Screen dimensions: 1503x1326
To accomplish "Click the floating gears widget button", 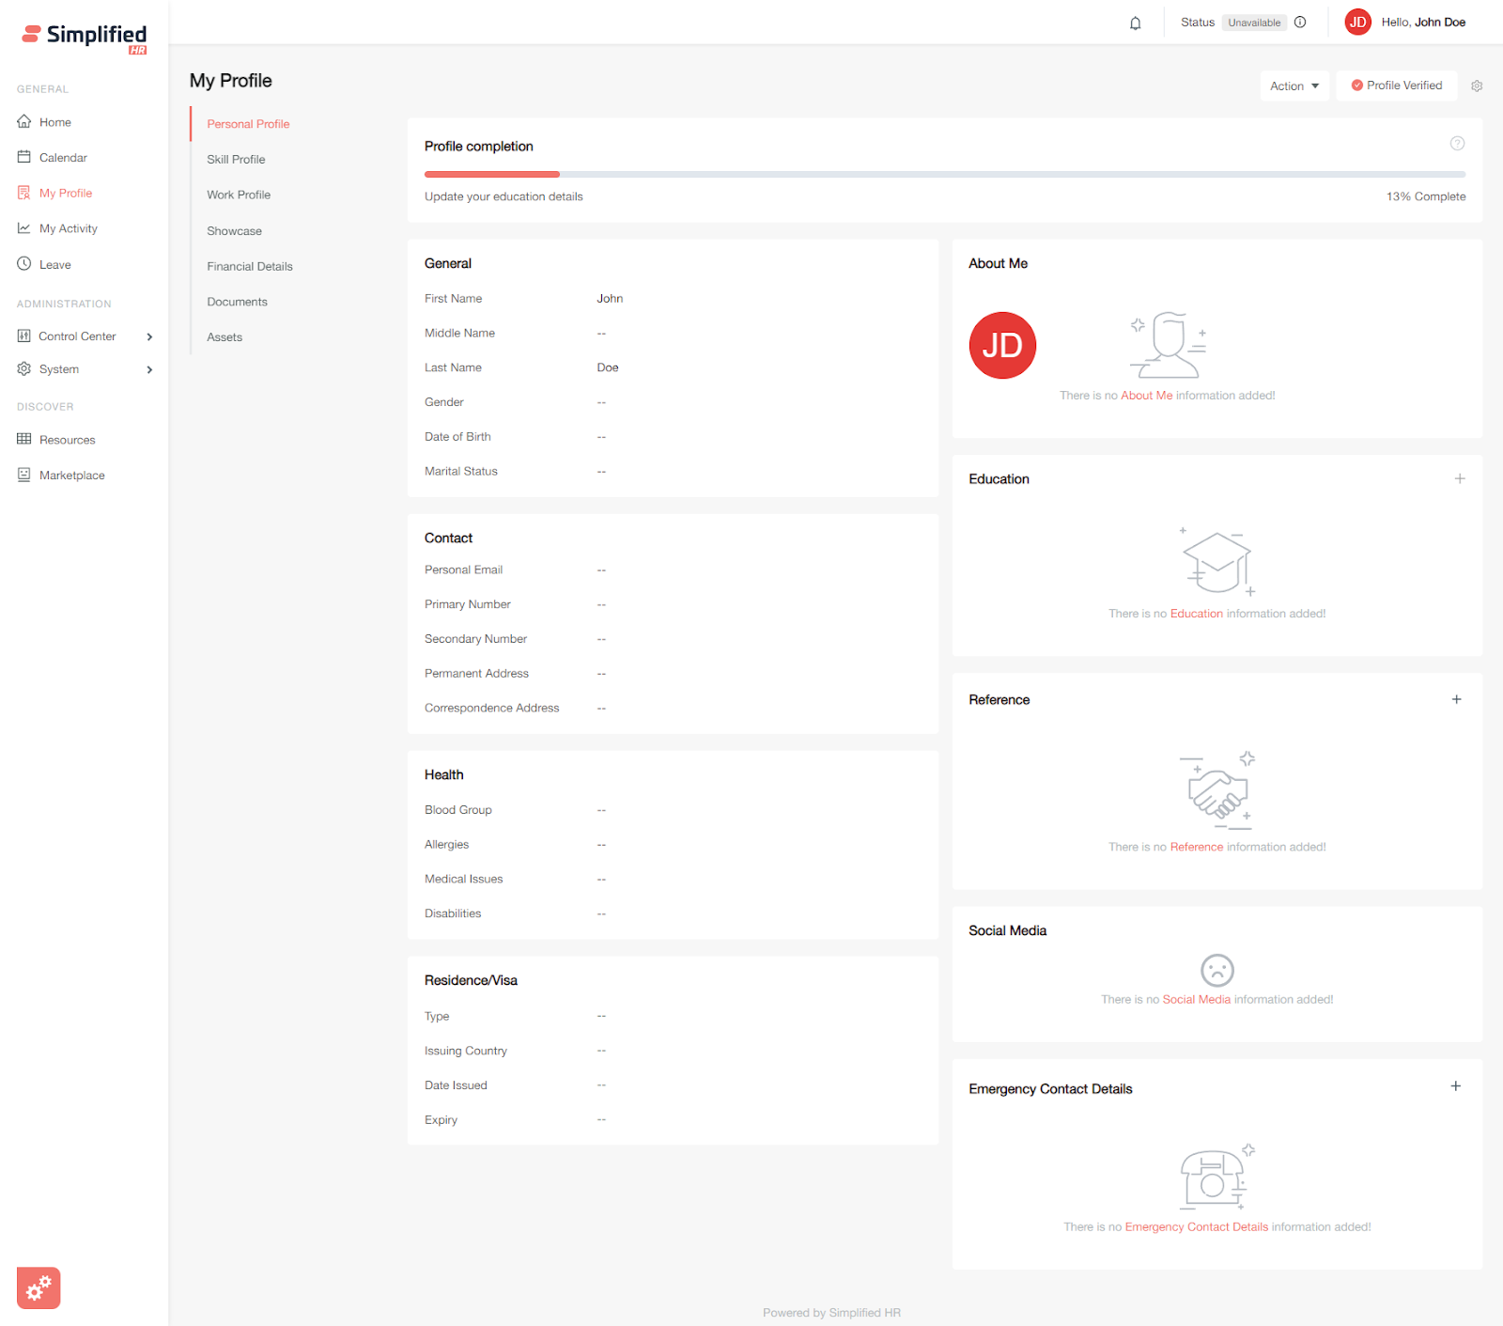I will [x=39, y=1287].
